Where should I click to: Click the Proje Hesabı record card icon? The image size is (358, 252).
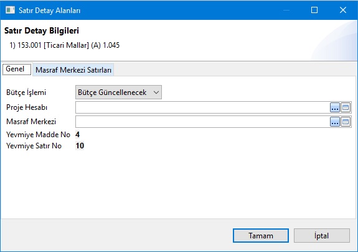pos(346,107)
